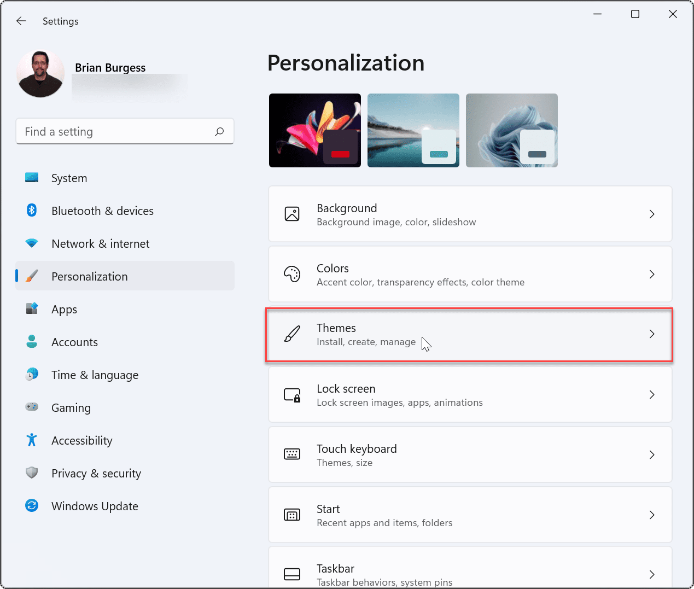694x589 pixels.
Task: Open Taskbar behaviors settings
Action: (x=469, y=571)
